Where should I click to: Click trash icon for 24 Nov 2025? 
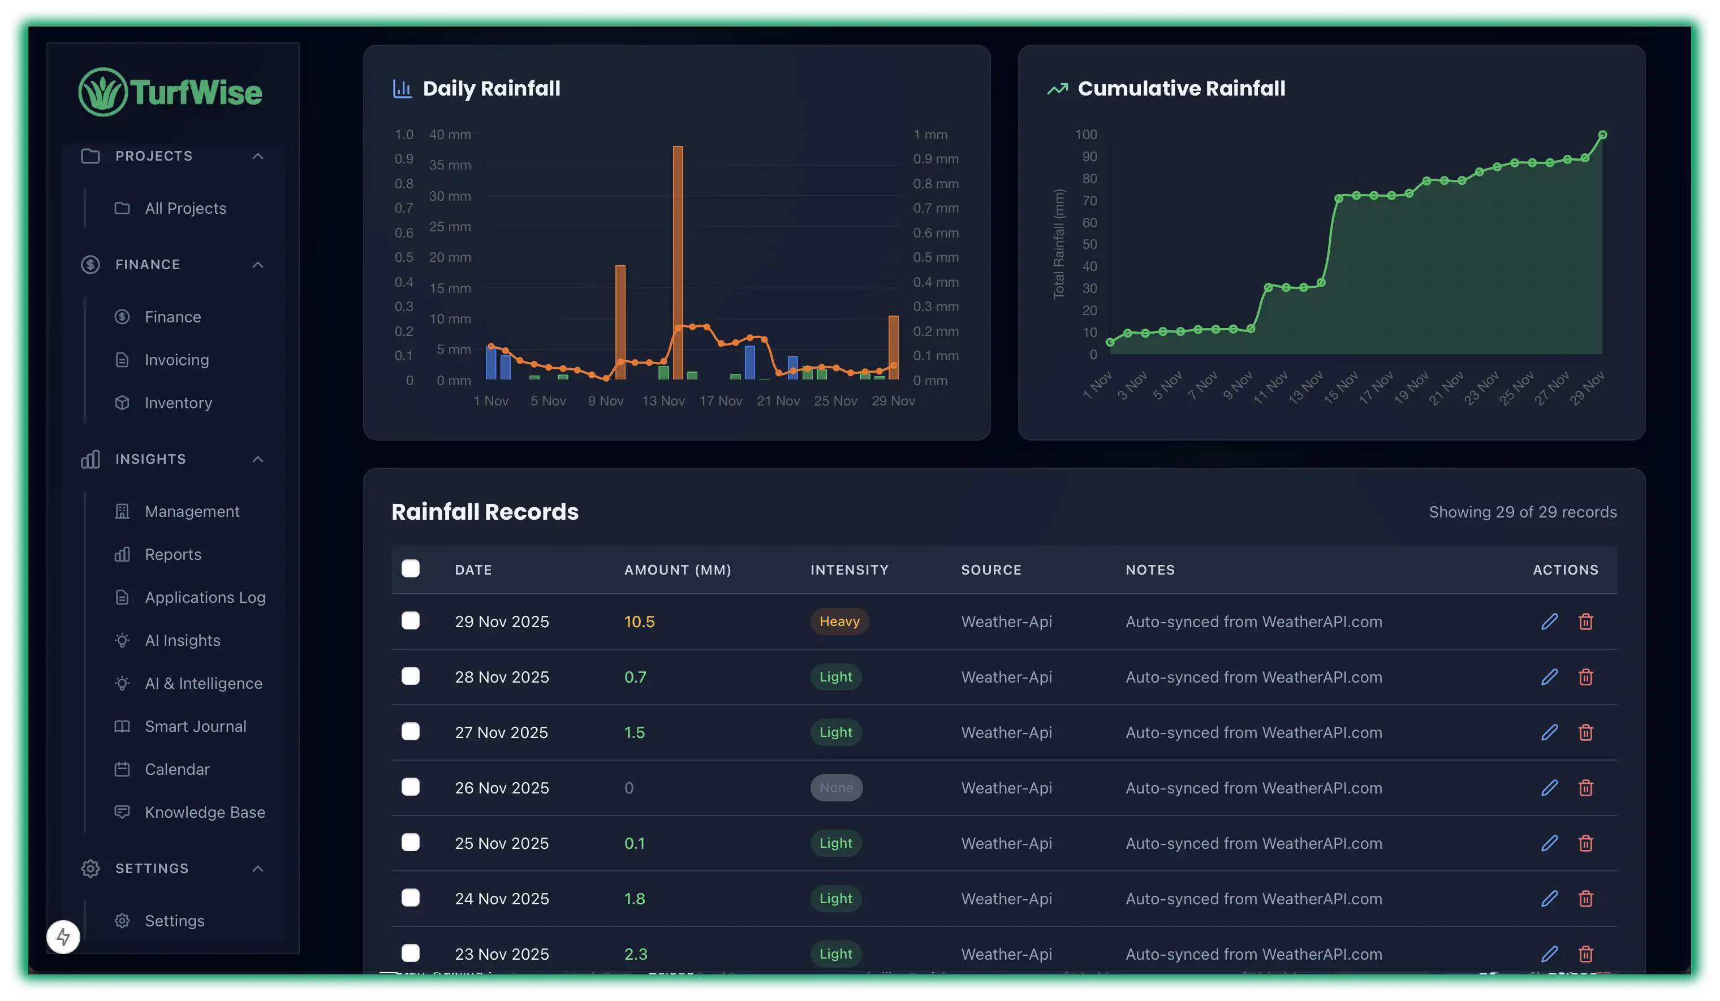(x=1585, y=899)
